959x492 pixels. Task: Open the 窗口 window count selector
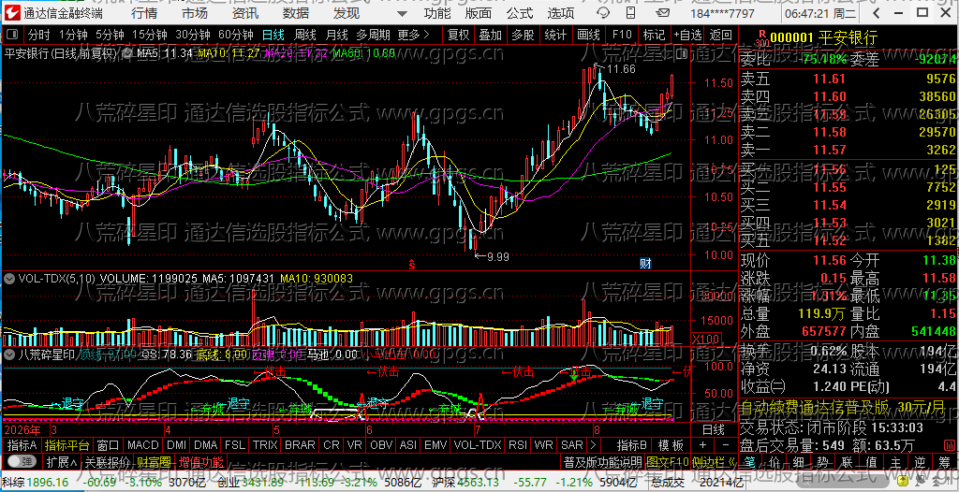[108, 444]
